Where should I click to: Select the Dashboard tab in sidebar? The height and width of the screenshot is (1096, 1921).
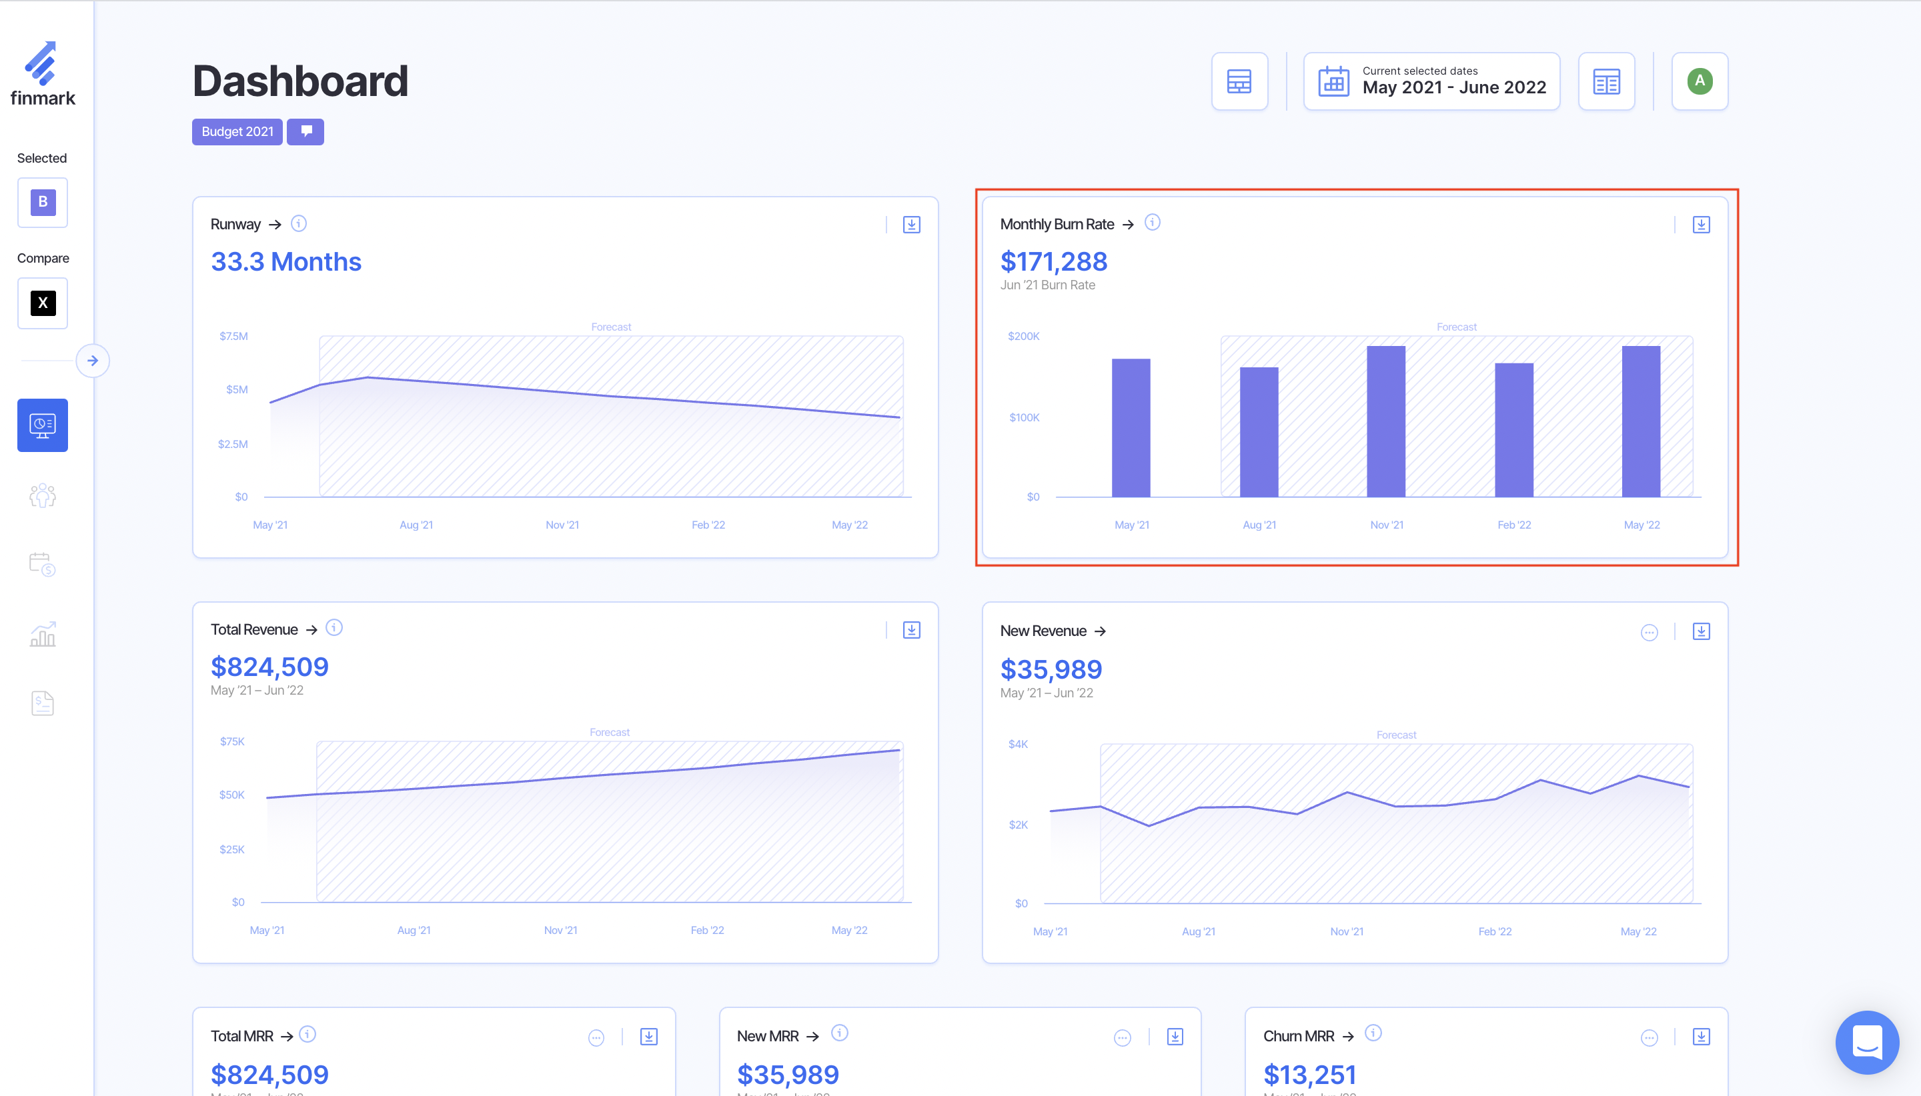[x=43, y=425]
